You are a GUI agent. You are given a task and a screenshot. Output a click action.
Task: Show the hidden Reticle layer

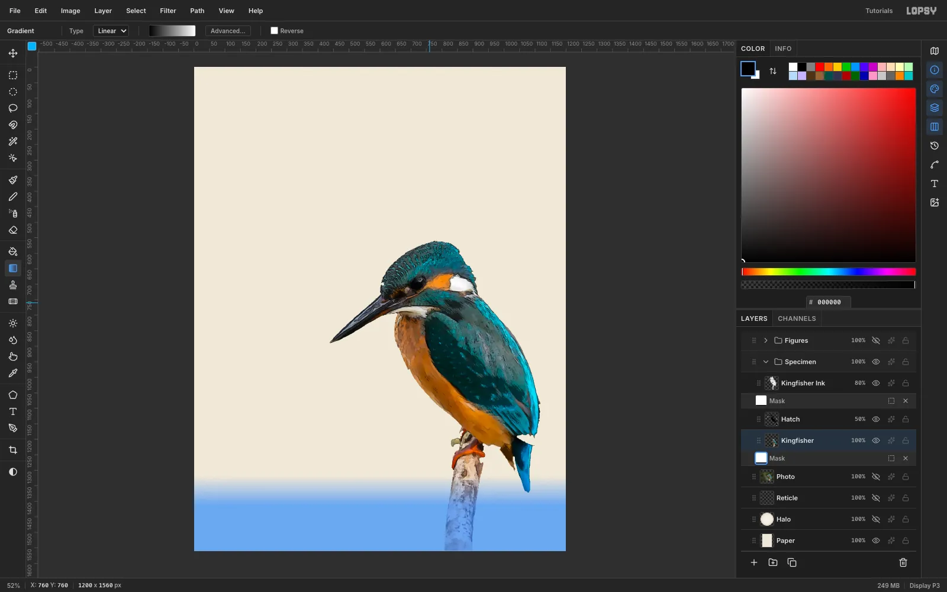[x=876, y=498]
